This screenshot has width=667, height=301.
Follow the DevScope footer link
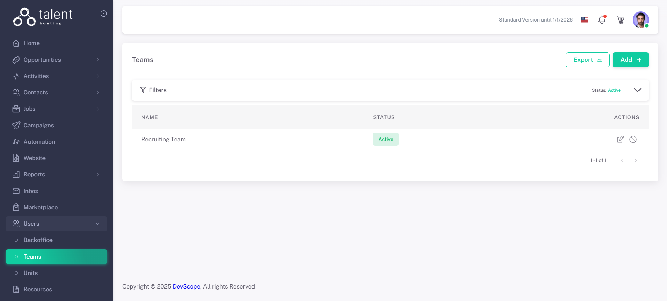[x=186, y=286]
